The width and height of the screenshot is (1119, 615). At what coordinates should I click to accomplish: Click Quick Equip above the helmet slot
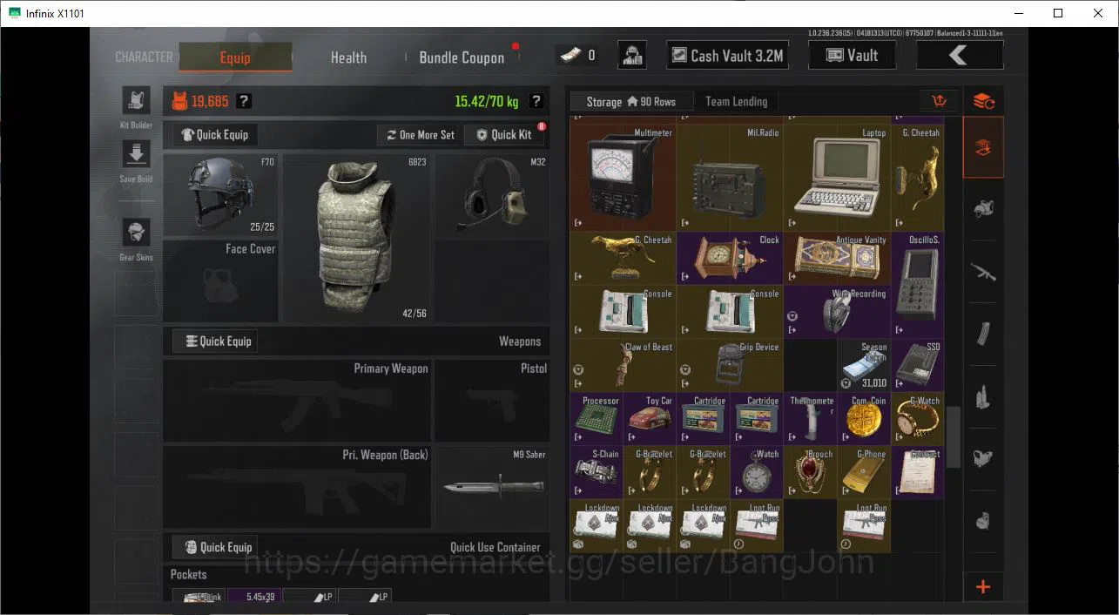(x=215, y=135)
